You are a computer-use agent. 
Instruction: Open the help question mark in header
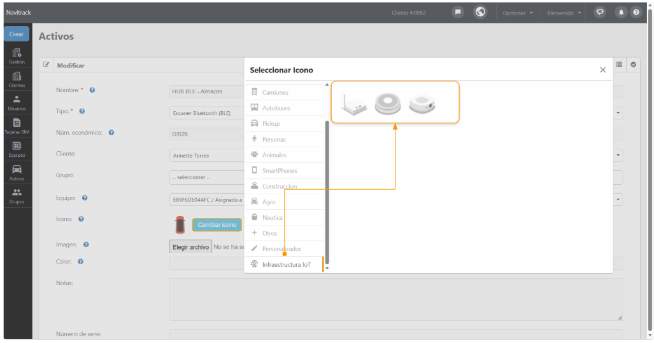click(x=636, y=13)
